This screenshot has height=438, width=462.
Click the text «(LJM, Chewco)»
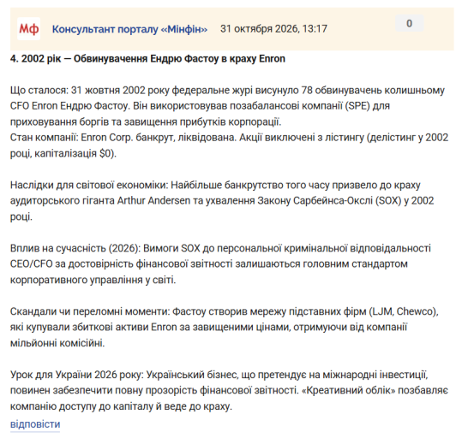coord(404,311)
